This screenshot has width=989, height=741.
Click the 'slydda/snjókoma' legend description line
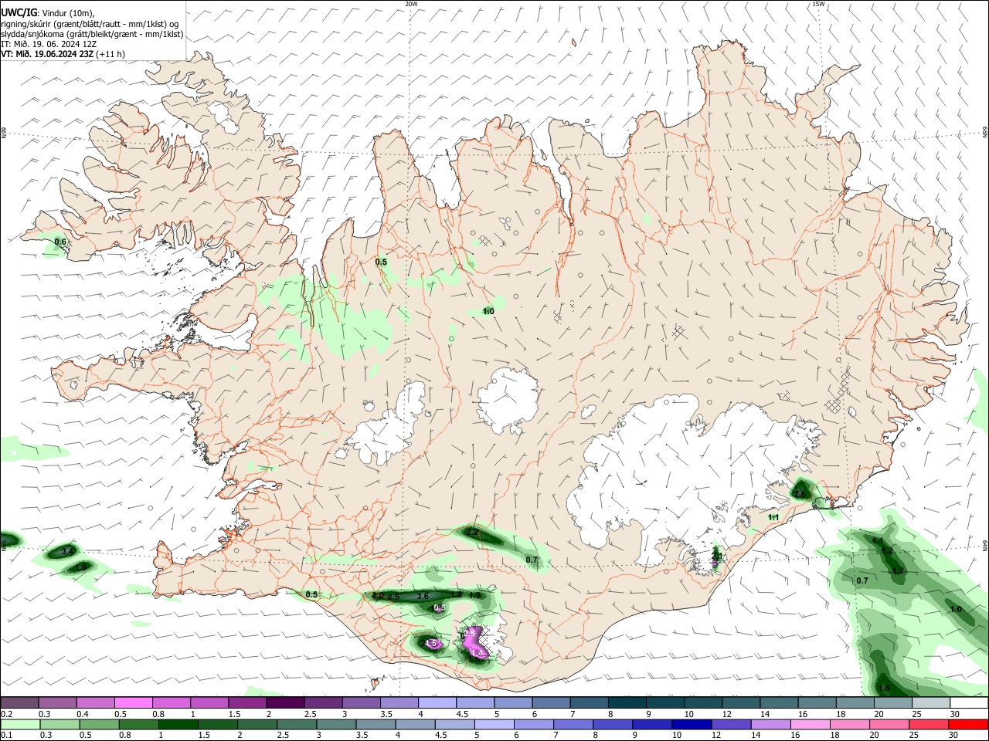[x=92, y=34]
